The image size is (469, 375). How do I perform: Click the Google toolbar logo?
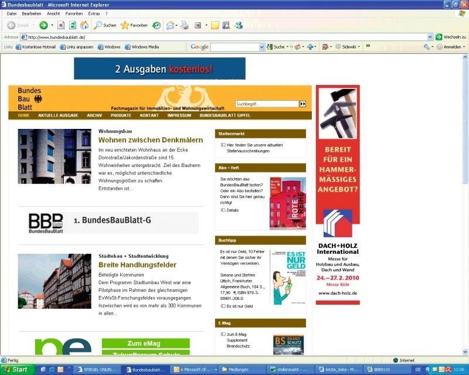tap(199, 47)
